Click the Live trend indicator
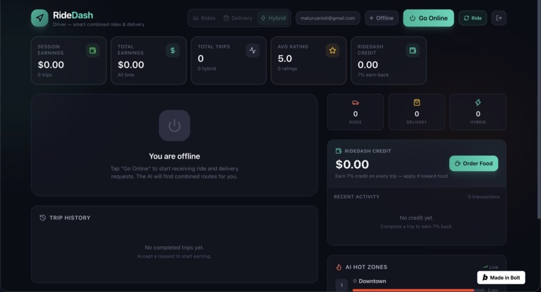 pos(490,267)
